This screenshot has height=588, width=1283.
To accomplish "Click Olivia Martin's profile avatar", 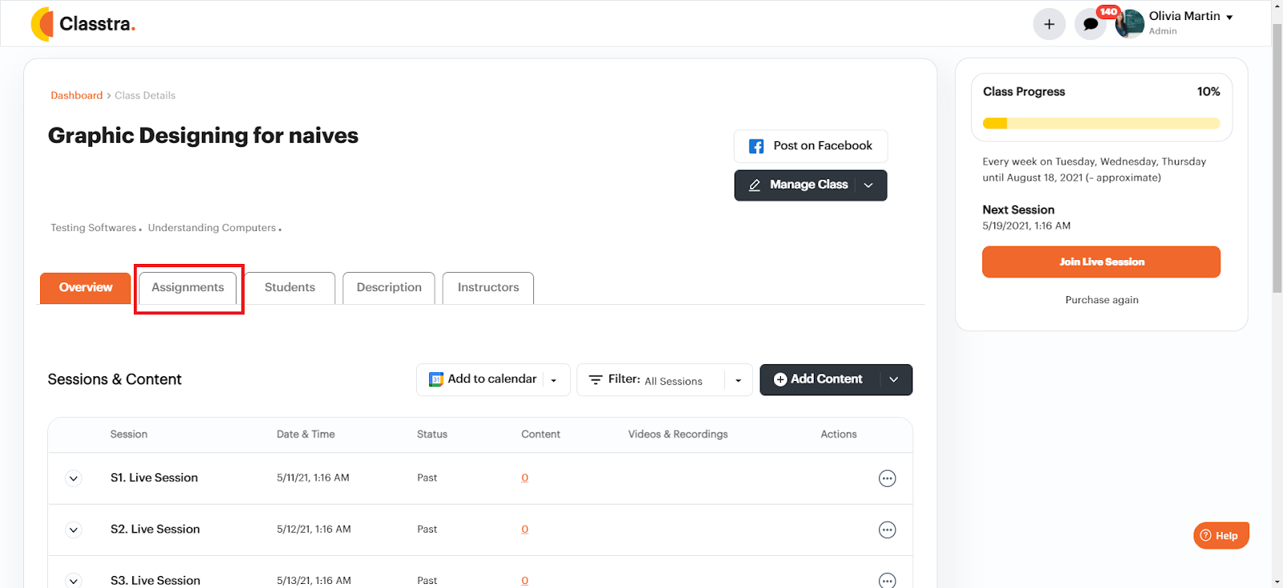I will pos(1130,24).
